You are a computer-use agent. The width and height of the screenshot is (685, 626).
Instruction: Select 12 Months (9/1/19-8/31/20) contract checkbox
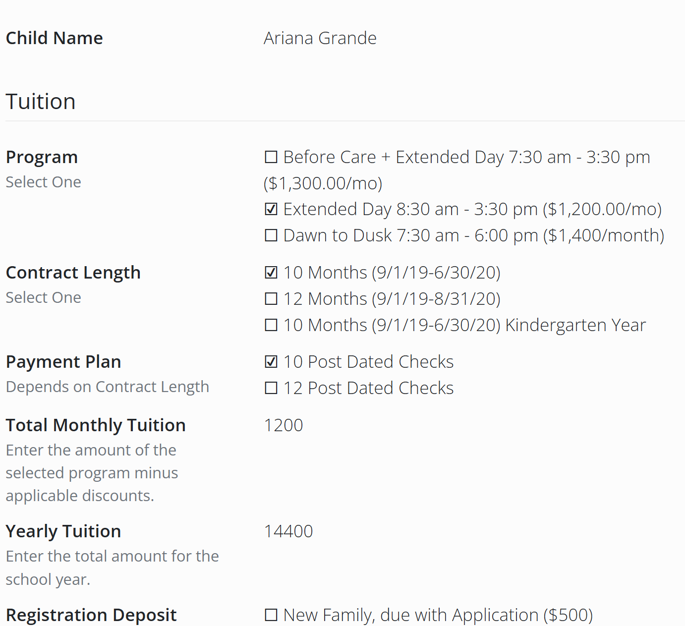(x=271, y=299)
